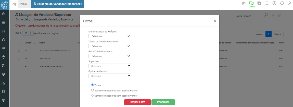Screen dimensions: 293x107
Task: Click the help question mark icon
Action: [x=4, y=100]
